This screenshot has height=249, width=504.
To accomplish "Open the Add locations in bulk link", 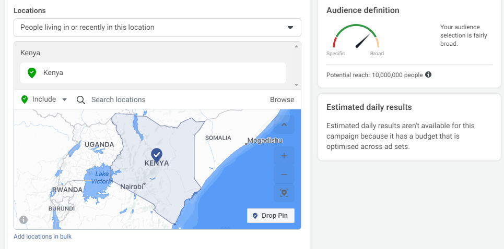I will 43,236.
